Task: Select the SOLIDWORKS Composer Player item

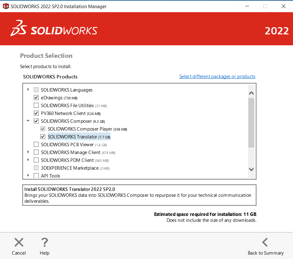Action: (x=80, y=129)
